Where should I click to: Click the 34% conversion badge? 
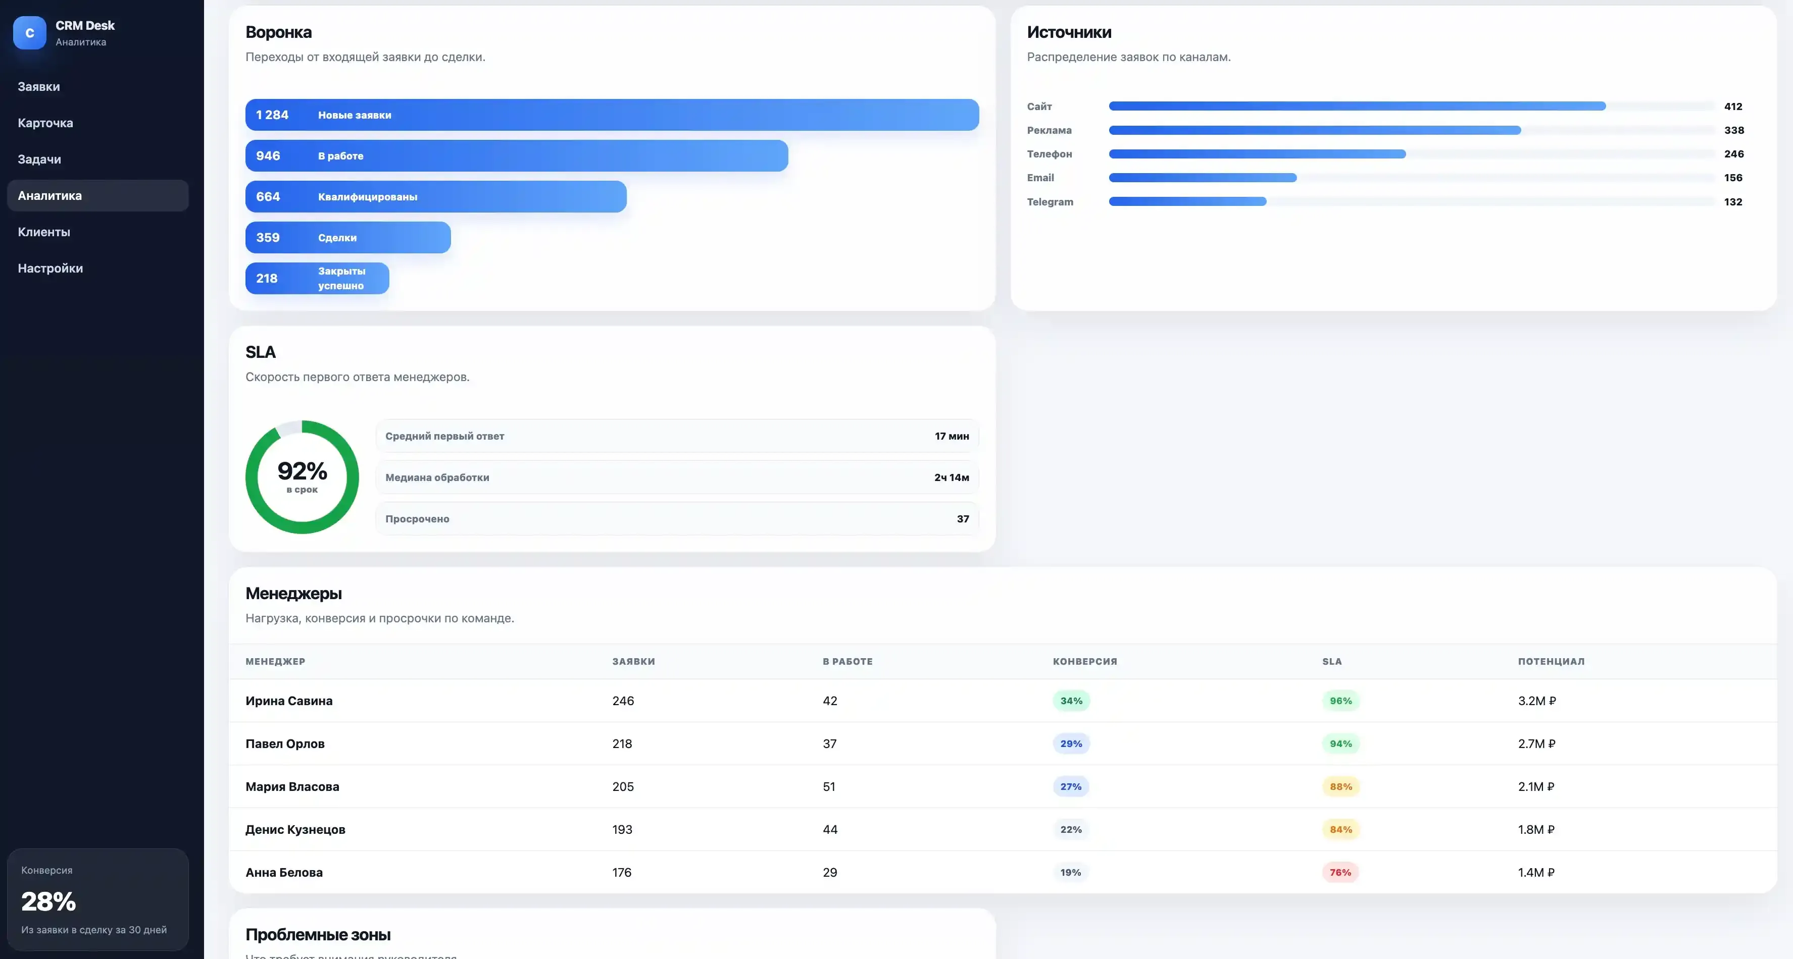(1071, 701)
